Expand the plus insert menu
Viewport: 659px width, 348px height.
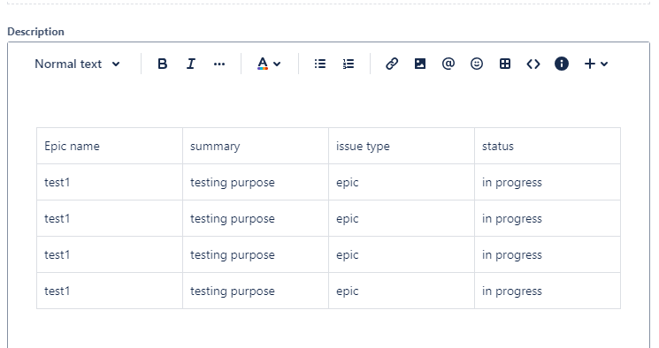click(x=596, y=64)
